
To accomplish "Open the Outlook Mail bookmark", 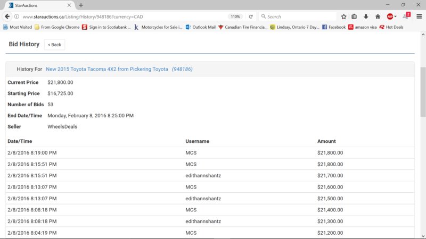I will [x=201, y=27].
